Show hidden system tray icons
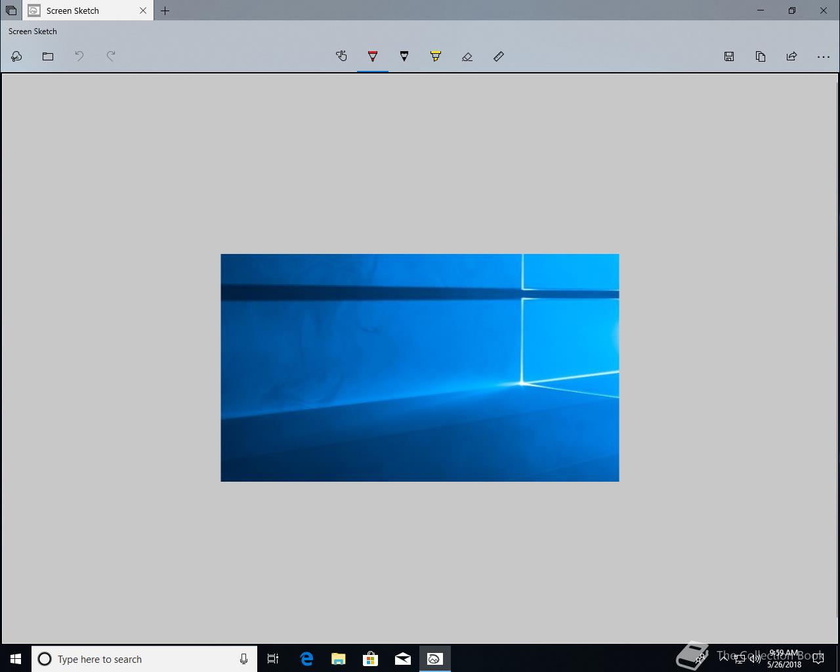This screenshot has width=840, height=672. click(x=724, y=659)
